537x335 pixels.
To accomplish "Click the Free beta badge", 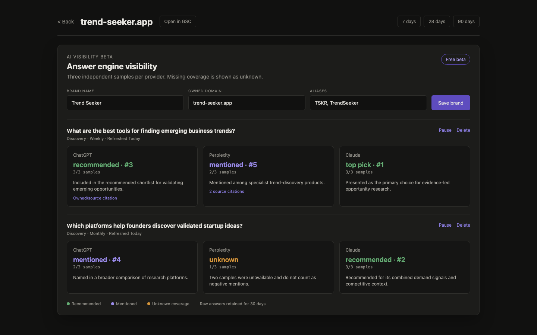I will 456,60.
